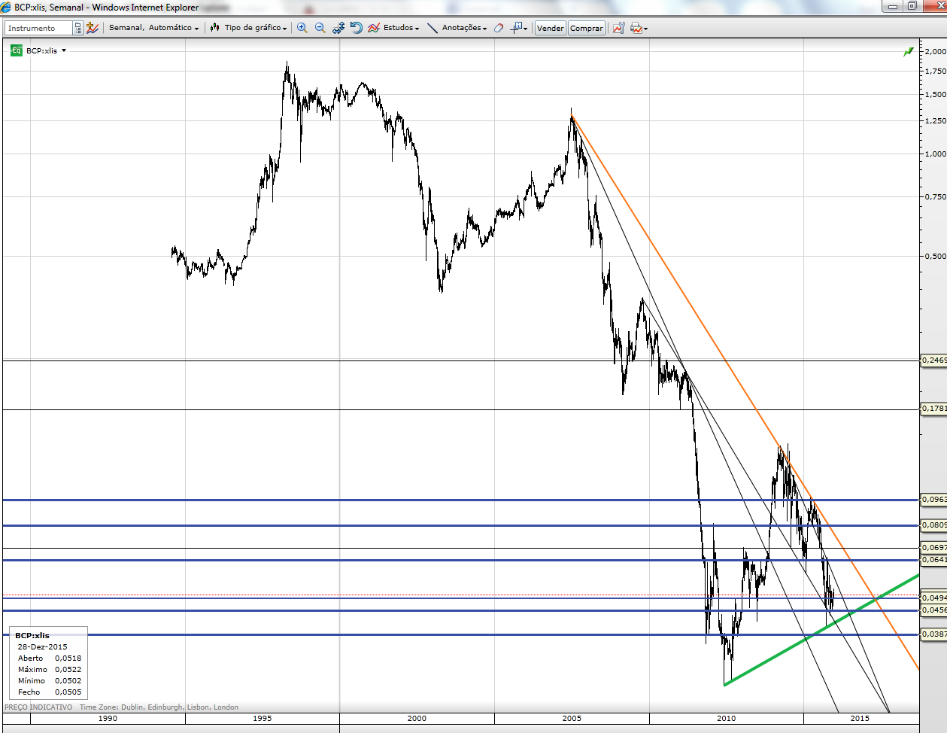Viewport: 947px width, 733px height.
Task: Expand the BCP:xlis instrument dropdown arrow
Action: tap(64, 50)
